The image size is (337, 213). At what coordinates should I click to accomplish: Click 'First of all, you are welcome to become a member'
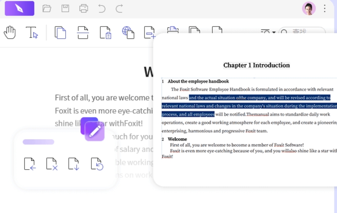pos(237,145)
